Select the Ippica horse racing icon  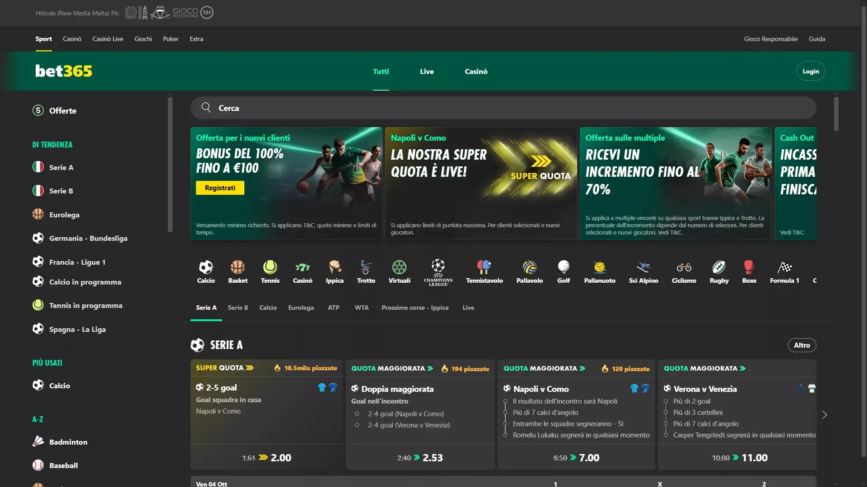(x=335, y=267)
